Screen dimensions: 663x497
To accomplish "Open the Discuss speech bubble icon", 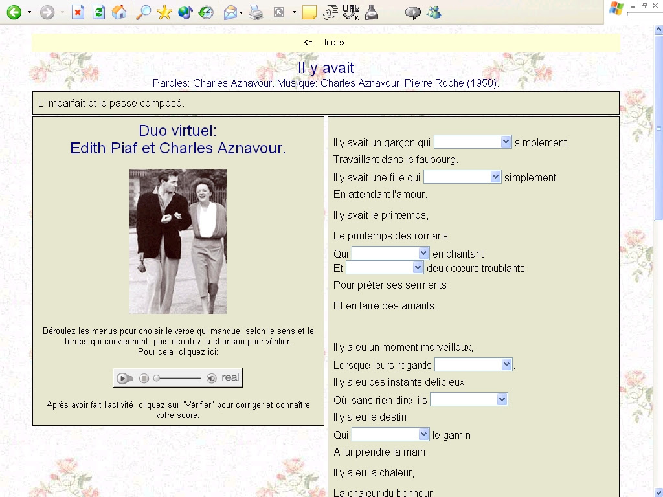I will point(412,13).
